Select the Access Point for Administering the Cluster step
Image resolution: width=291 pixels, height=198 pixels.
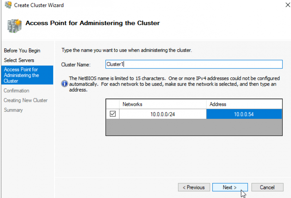click(22, 75)
